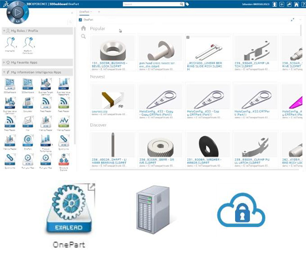Viewport: 306px width, 274px height.
Task: Open the Mail app icon
Action: coord(28,122)
